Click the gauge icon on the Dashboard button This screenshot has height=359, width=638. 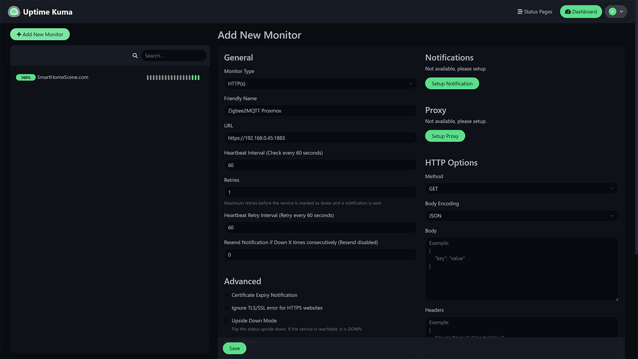click(x=567, y=12)
